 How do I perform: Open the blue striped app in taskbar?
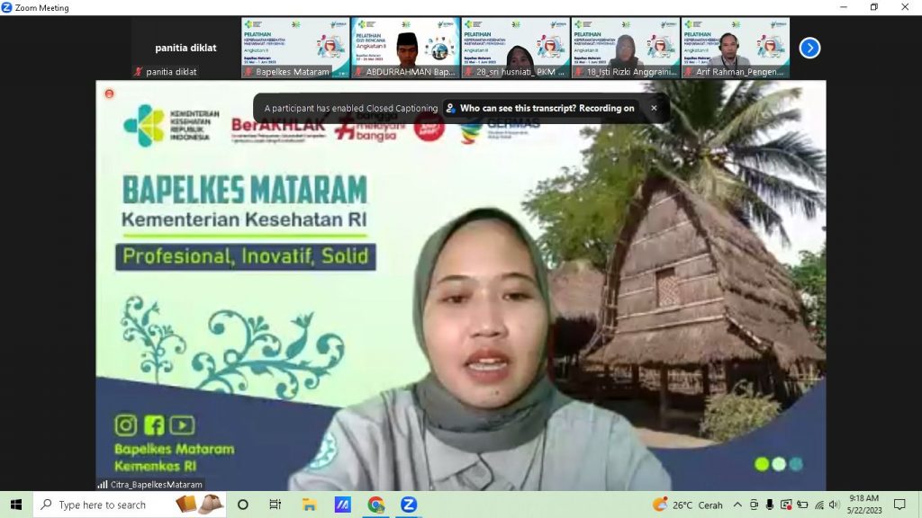point(343,505)
